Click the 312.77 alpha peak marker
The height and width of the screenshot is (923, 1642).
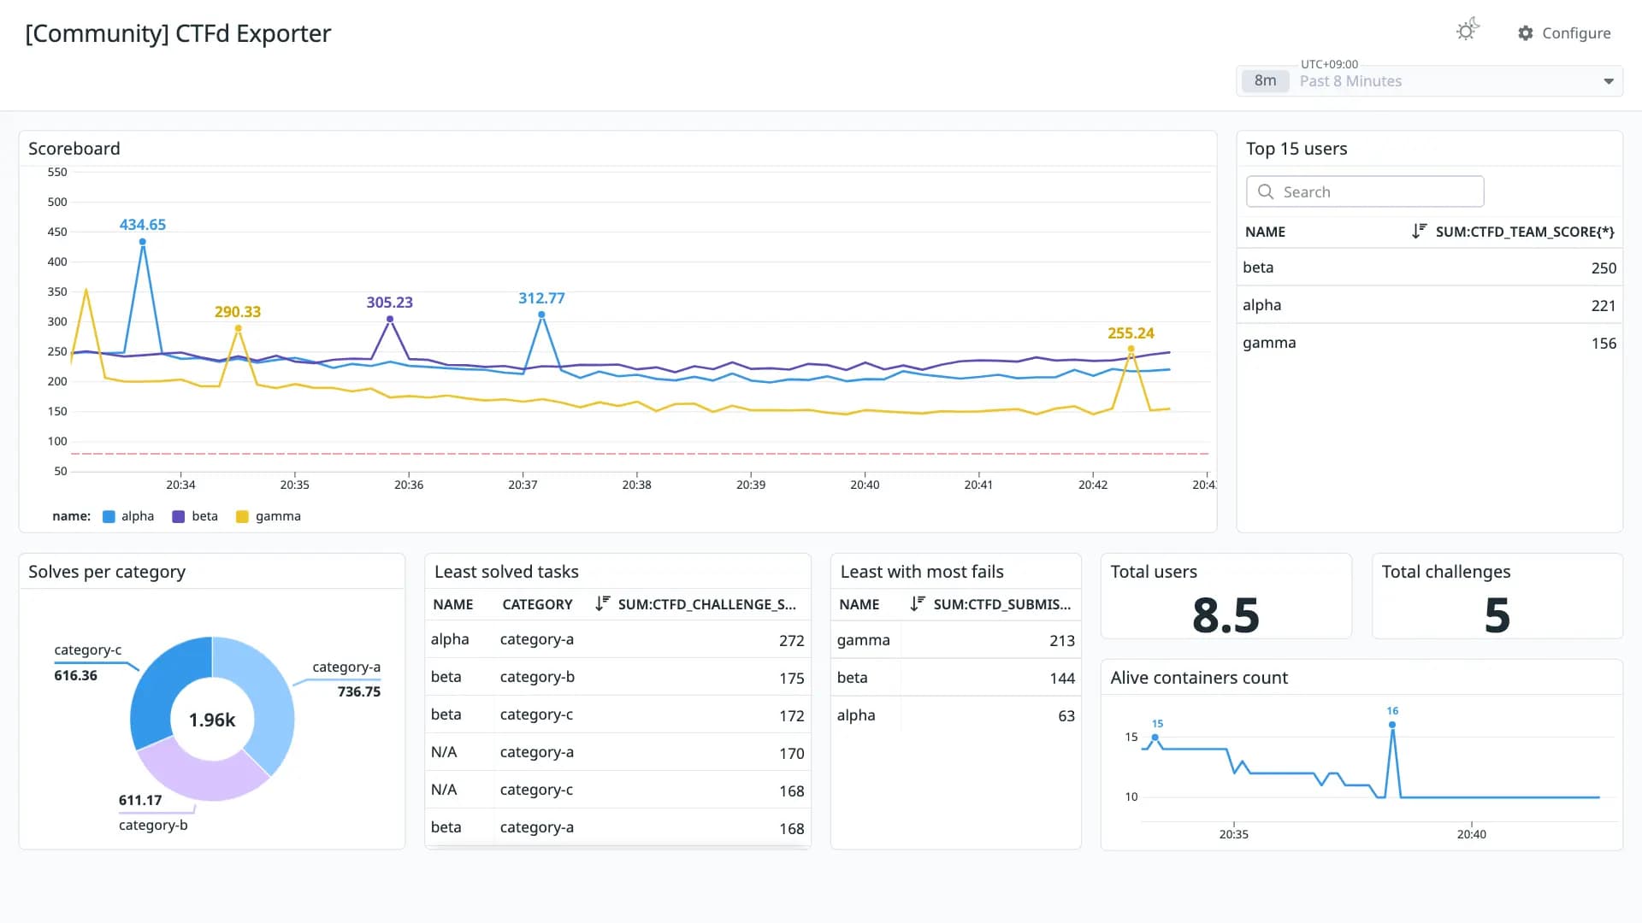pos(541,315)
